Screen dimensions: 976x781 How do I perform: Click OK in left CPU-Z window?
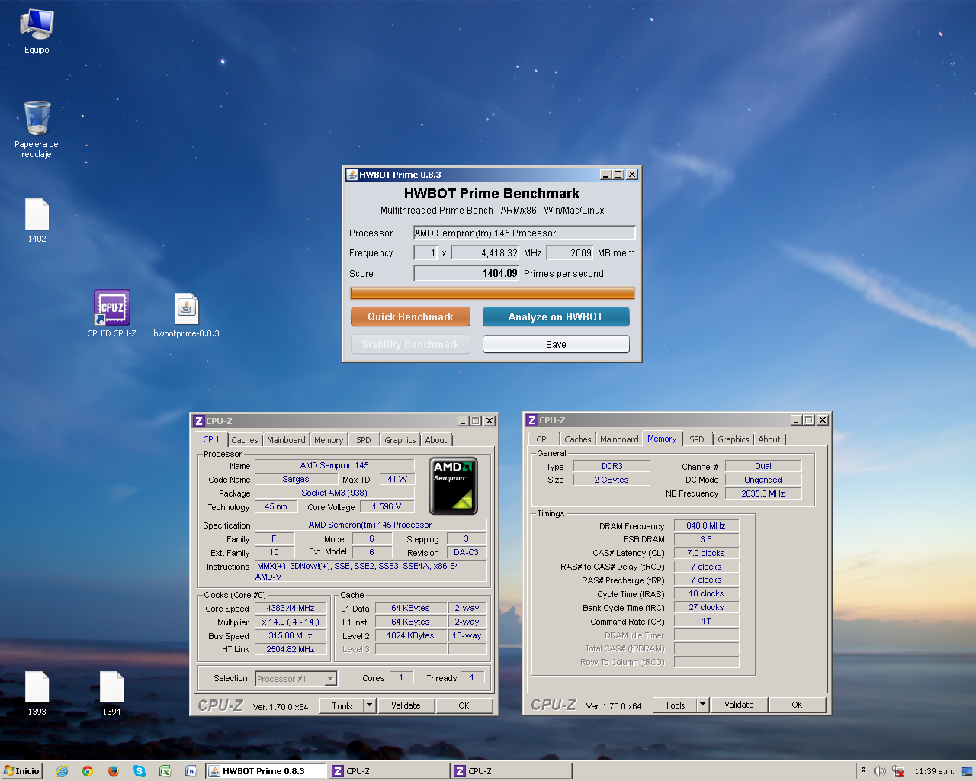click(464, 705)
